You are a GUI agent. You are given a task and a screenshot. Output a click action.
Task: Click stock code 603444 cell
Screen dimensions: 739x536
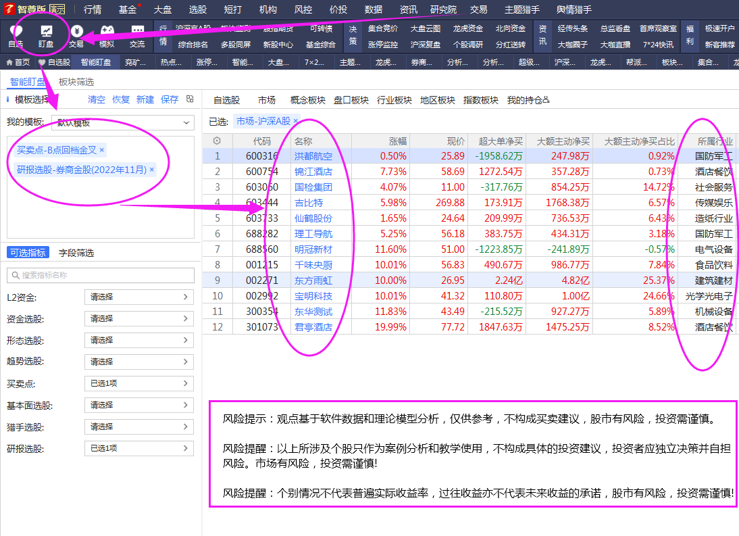coord(261,203)
